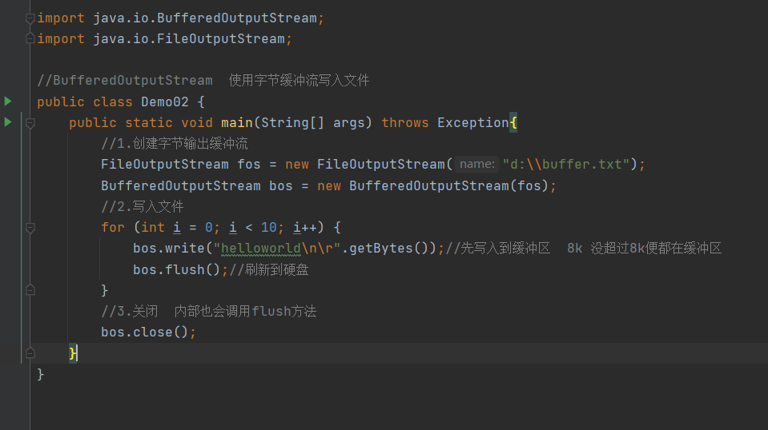Collapse the main method body
Screen dimensions: 768x430
coord(30,123)
